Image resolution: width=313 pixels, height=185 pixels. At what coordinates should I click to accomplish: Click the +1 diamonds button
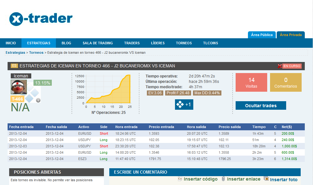(x=184, y=104)
